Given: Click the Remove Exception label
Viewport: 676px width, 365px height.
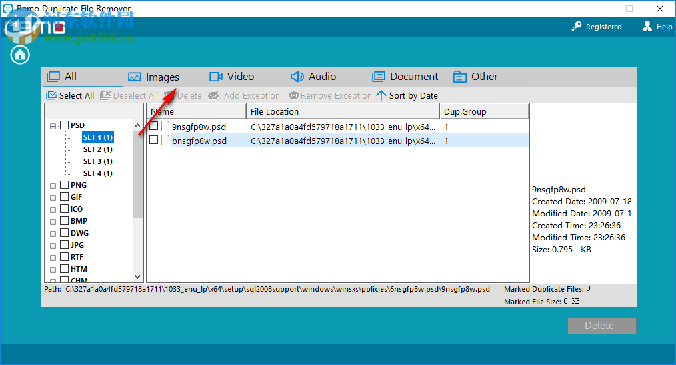Looking at the screenshot, I should click(336, 96).
